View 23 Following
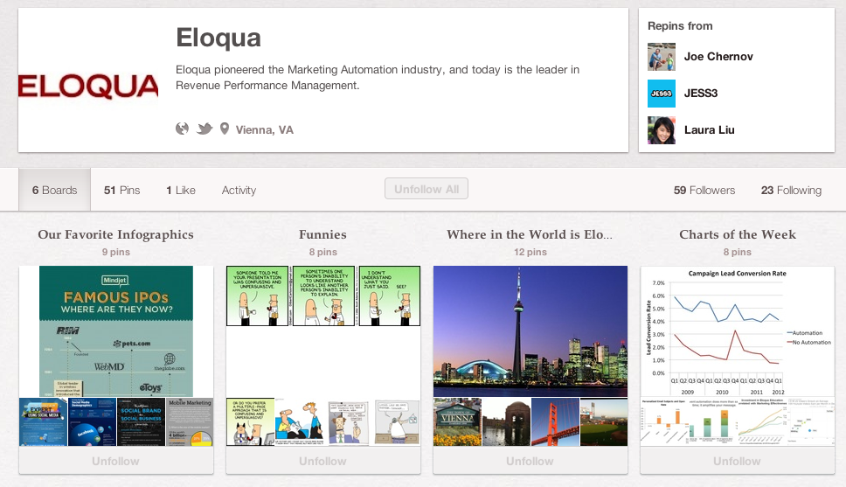This screenshot has height=487, width=846. coord(791,190)
